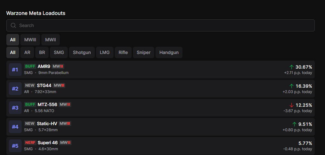Select the All game filter tab
This screenshot has width=325, height=155.
[13, 40]
